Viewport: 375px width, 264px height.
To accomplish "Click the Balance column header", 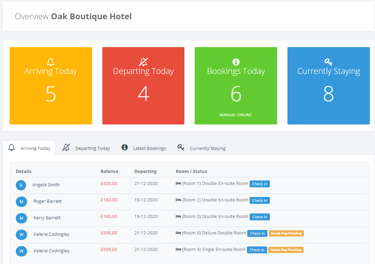I will pyautogui.click(x=110, y=171).
